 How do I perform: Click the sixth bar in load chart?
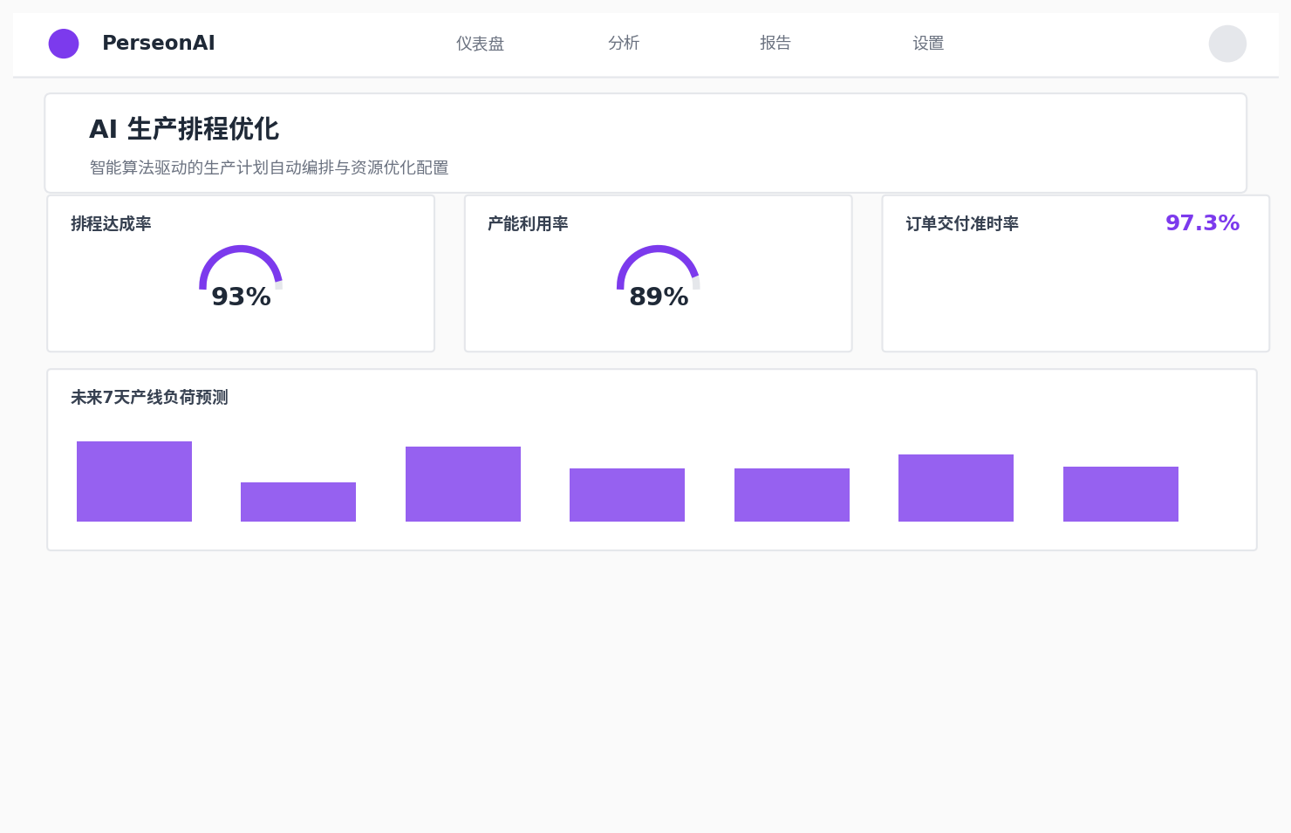pos(956,488)
